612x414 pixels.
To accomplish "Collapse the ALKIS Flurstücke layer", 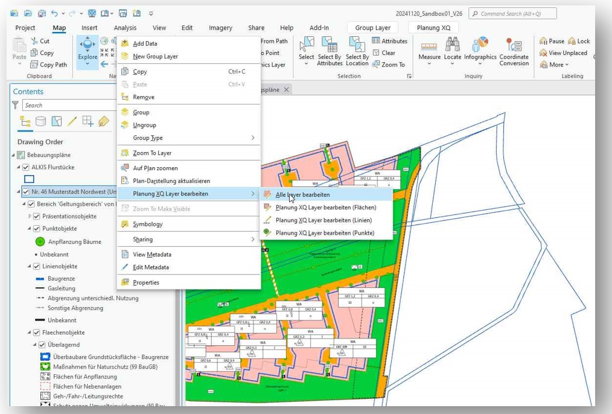I will pos(18,167).
